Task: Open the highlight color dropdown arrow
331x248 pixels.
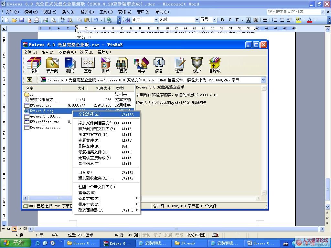Action: tap(304, 20)
